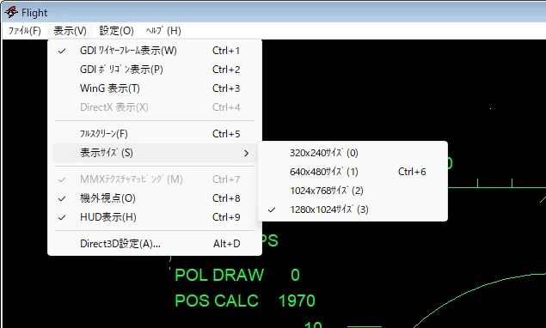Expand the 表示サイズ(S) submenu arrow

246,153
